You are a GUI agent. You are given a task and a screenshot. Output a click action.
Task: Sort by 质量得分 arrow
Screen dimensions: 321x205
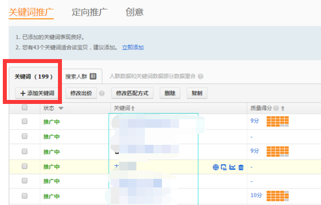click(283, 108)
